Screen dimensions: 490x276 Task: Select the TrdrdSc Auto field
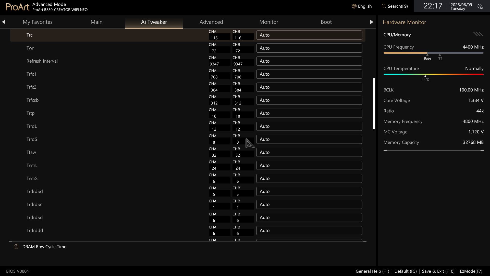pos(309,204)
